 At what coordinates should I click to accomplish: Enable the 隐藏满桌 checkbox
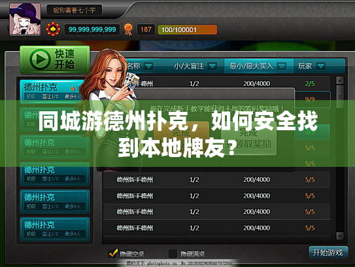pos(173,254)
